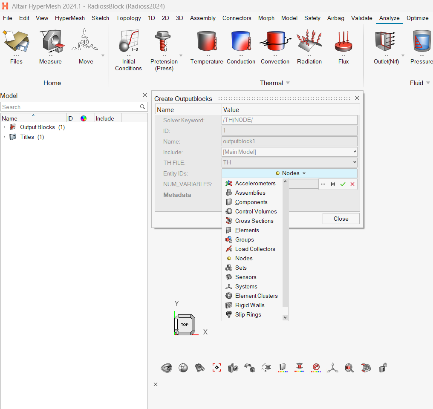Switch to the Topology ribbon tab
Image resolution: width=433 pixels, height=409 pixels.
[x=128, y=18]
